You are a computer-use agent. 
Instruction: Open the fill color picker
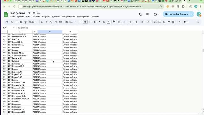(114, 22)
